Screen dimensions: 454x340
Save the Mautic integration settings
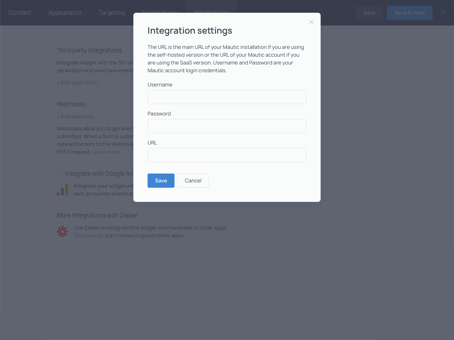pos(161,181)
